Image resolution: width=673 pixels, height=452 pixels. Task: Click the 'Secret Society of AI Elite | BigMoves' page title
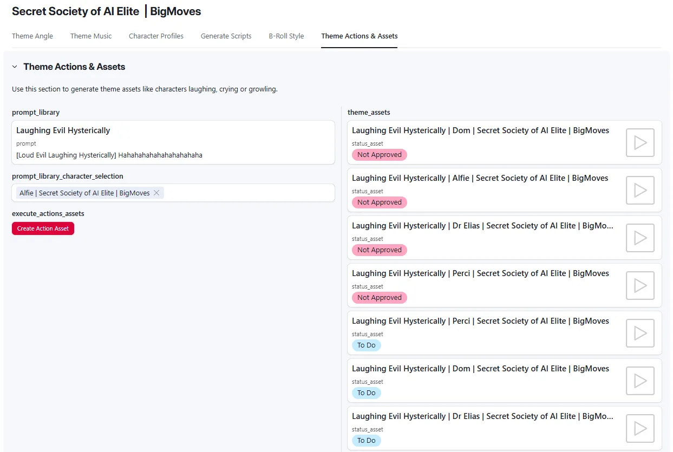coord(106,11)
